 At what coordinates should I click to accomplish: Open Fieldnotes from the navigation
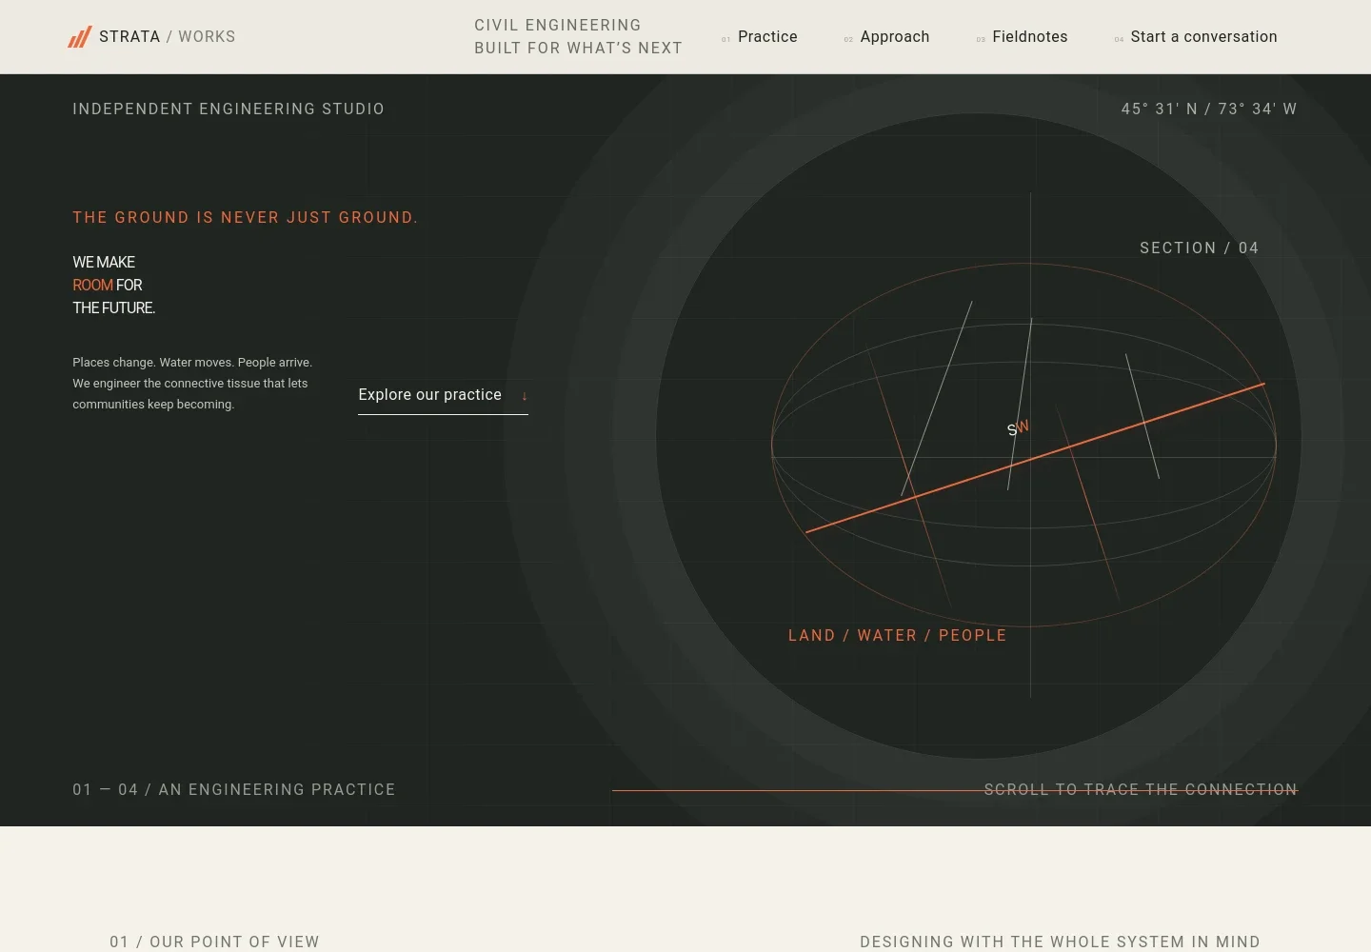[x=1029, y=37]
